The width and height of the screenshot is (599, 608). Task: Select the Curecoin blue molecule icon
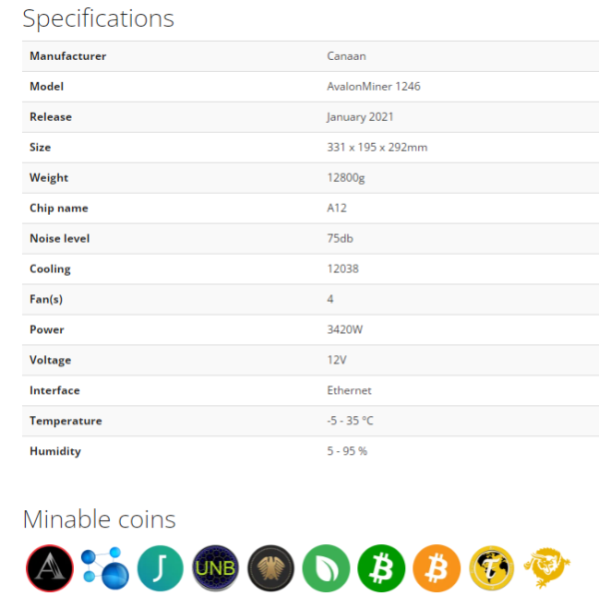coord(105,568)
